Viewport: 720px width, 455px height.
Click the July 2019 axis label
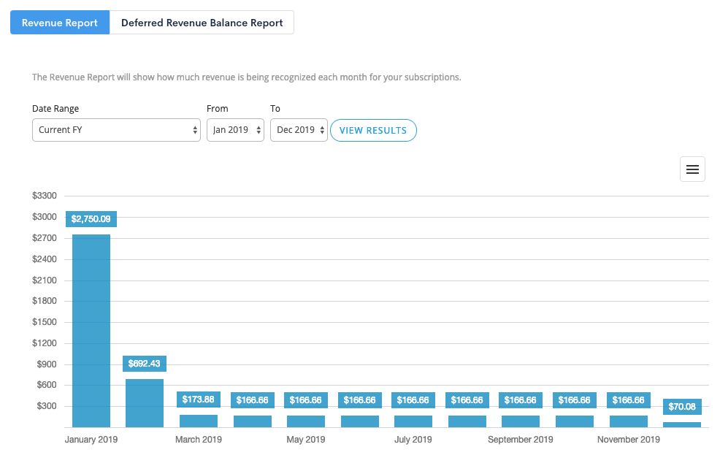(413, 439)
